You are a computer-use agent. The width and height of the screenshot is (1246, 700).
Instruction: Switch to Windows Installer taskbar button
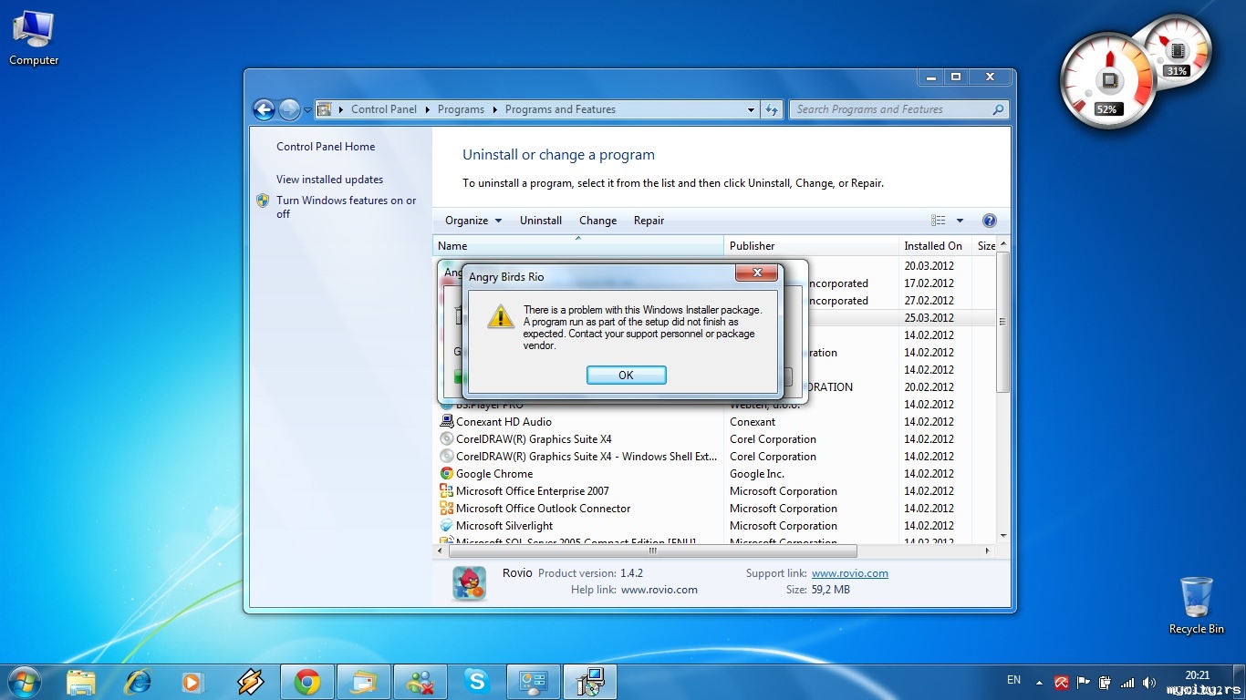590,682
